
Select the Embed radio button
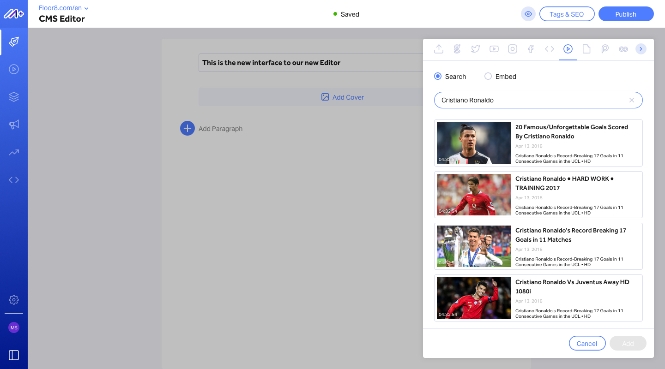point(488,76)
